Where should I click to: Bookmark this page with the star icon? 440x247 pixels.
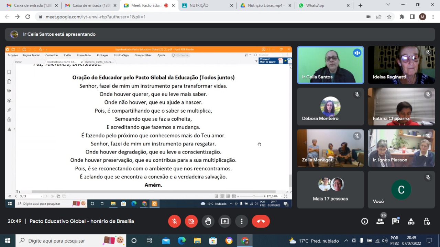389,17
